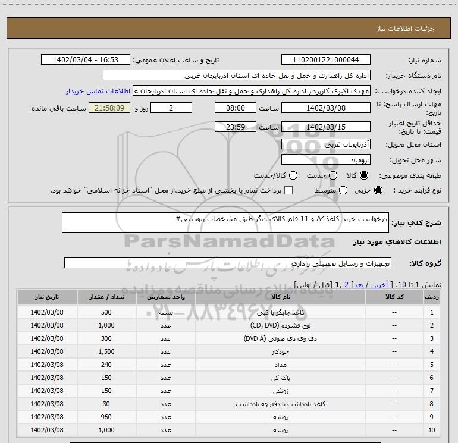Image resolution: width=458 pixels, height=443 pixels.
Task: Select the مداد item name
Action: click(x=280, y=365)
